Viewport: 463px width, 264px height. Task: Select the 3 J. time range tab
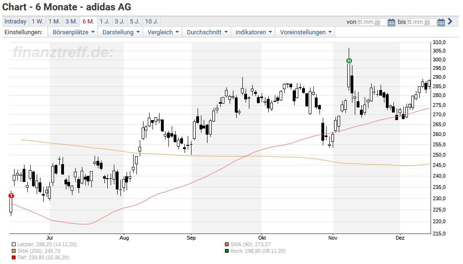click(x=120, y=22)
